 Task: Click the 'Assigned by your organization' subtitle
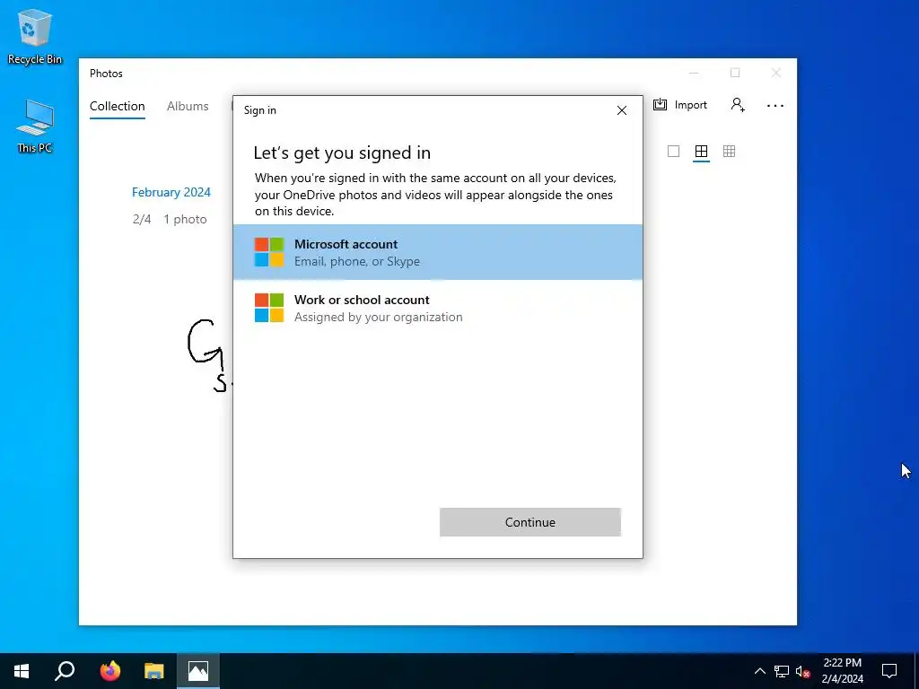[x=378, y=317]
